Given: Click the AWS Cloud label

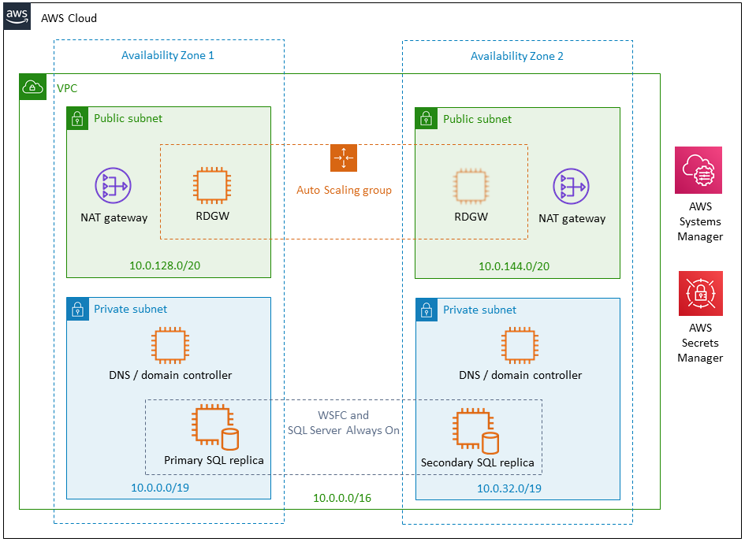Looking at the screenshot, I should pyautogui.click(x=69, y=18).
